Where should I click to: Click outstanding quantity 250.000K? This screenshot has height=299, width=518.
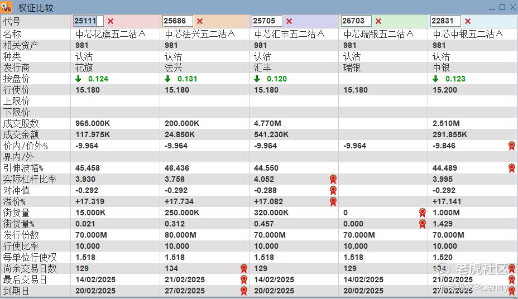[x=182, y=213]
